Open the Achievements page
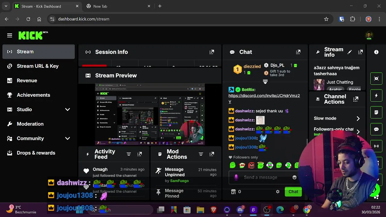The width and height of the screenshot is (386, 217). (x=39, y=95)
